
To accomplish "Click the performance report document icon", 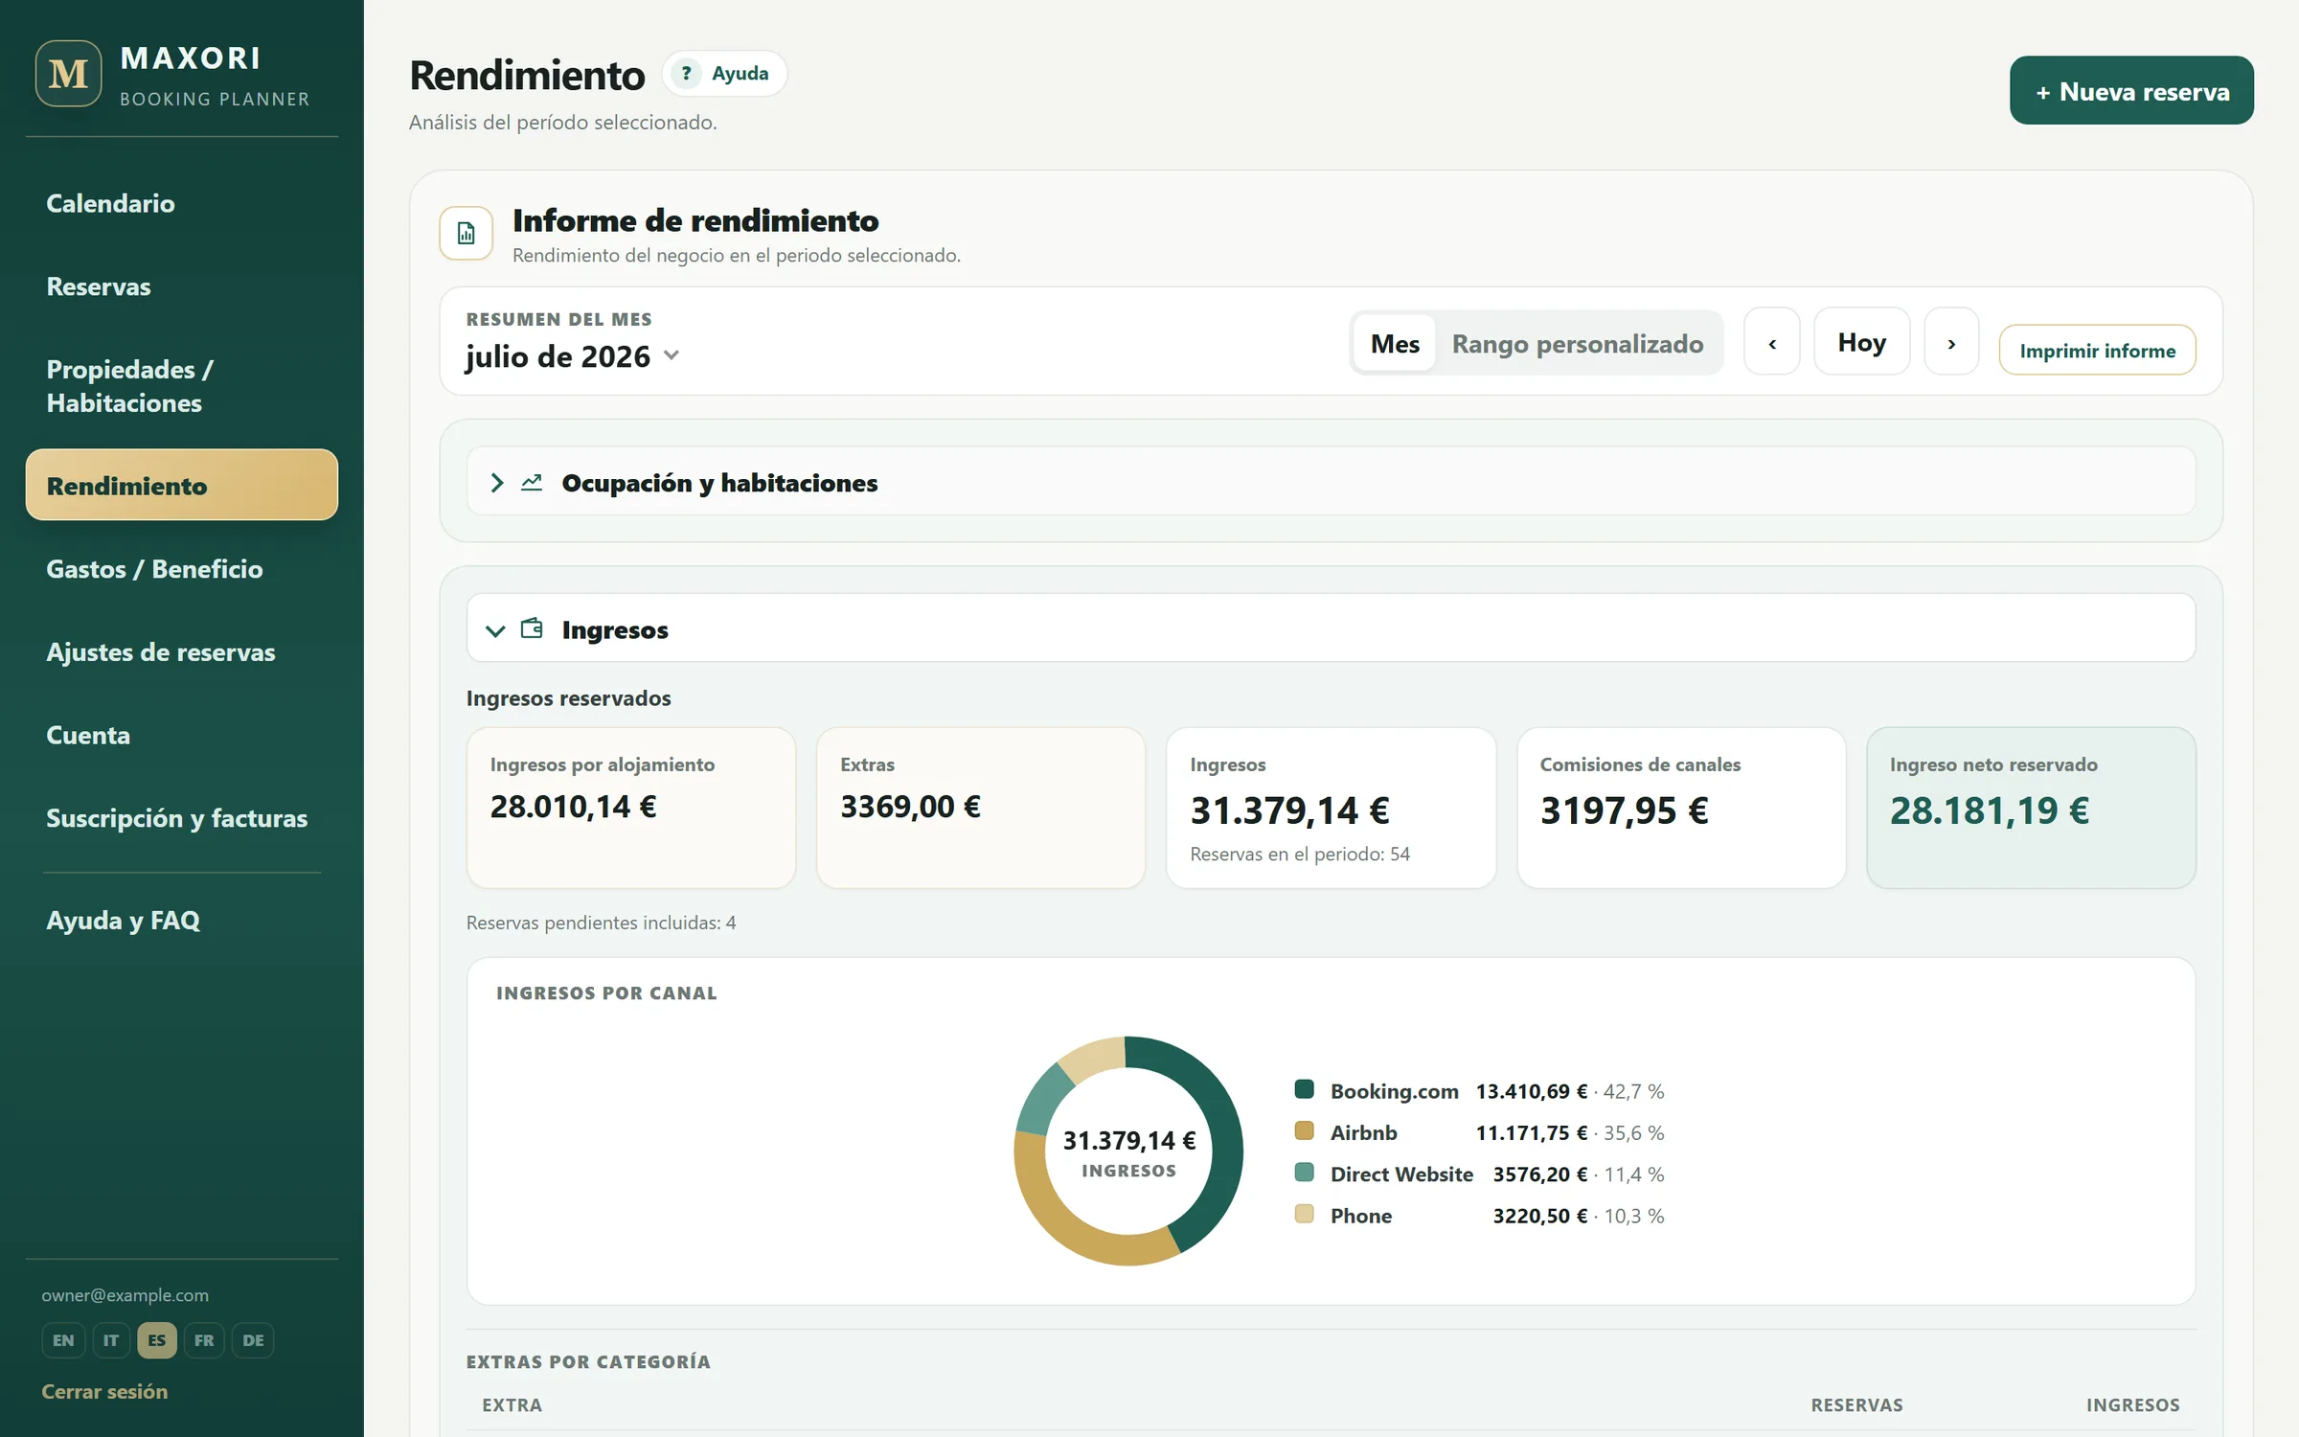I will [x=466, y=233].
